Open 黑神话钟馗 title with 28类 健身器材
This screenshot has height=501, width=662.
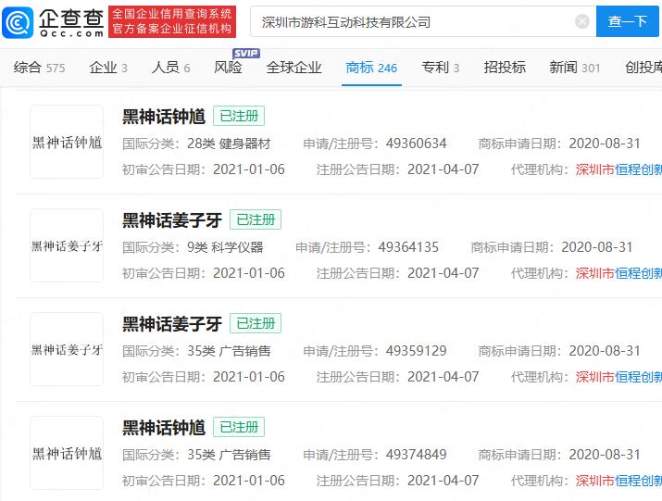tap(164, 116)
